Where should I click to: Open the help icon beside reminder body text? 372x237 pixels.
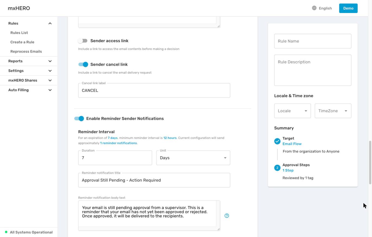tap(227, 216)
